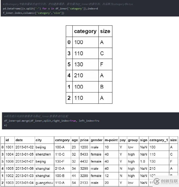The image size is (179, 187).
Task: Click the "date" column header
Action: click(x=19, y=140)
